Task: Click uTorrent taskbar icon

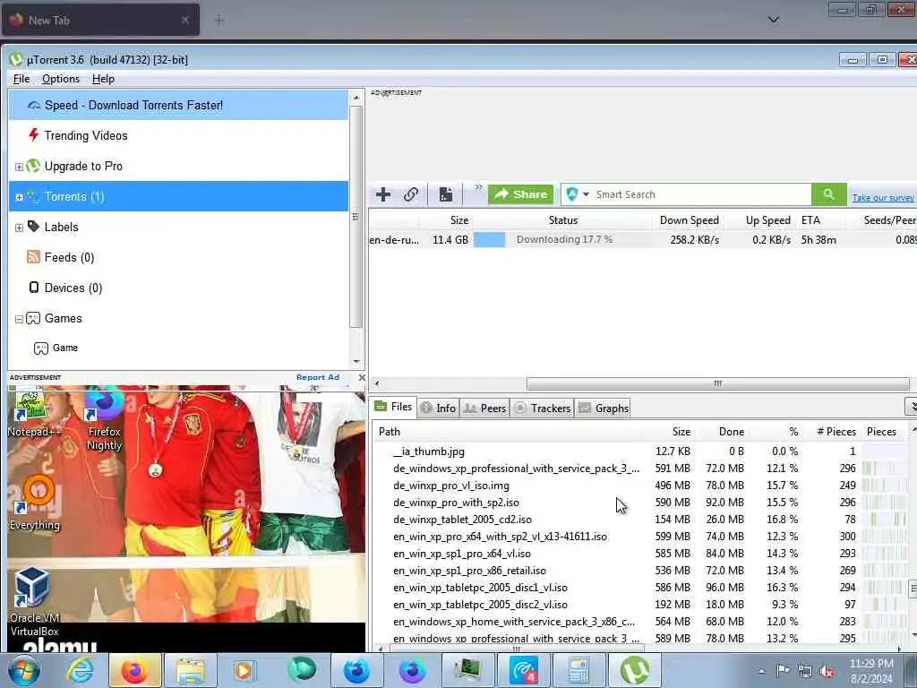Action: tap(635, 670)
